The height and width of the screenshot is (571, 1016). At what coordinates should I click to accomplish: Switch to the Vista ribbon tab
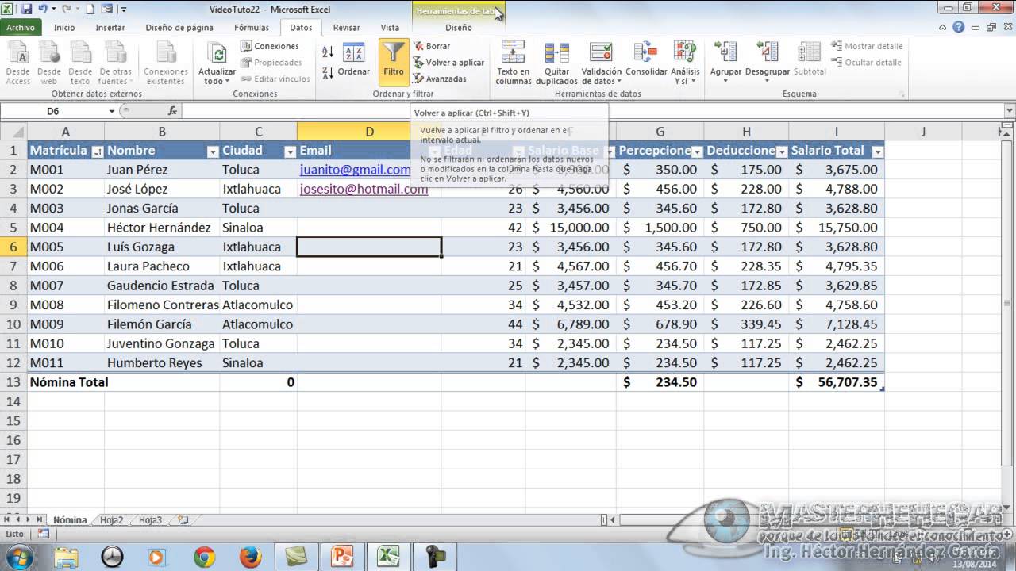pyautogui.click(x=390, y=27)
